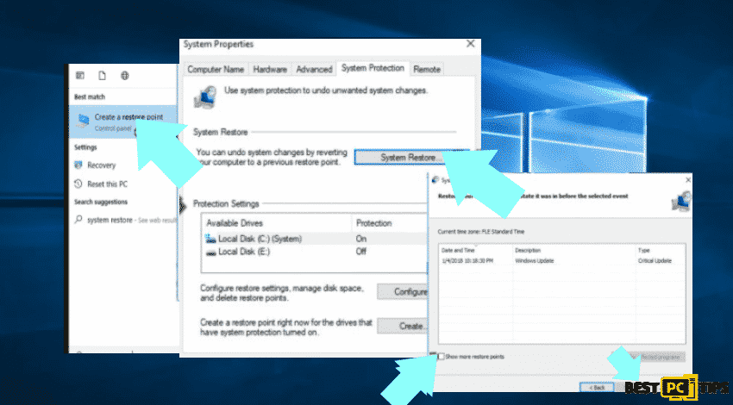Click the Off protection status of E drive
733x405 pixels.
click(x=360, y=252)
